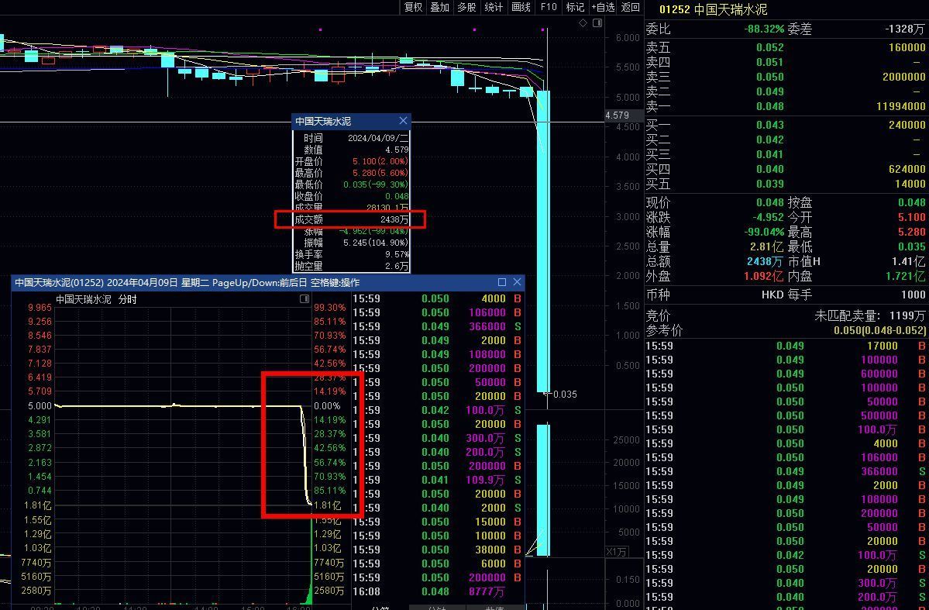This screenshot has width=929, height=610.
Task: Click the small panel icon in the intraday chart header
Action: click(x=305, y=298)
